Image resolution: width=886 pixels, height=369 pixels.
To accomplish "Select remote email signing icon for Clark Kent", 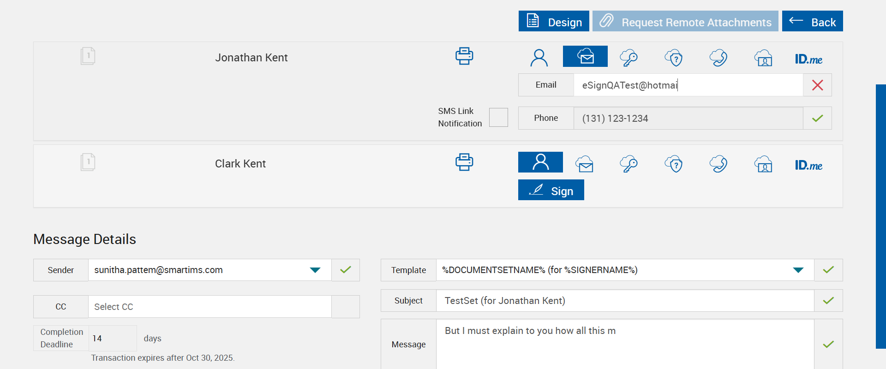I will [x=584, y=164].
